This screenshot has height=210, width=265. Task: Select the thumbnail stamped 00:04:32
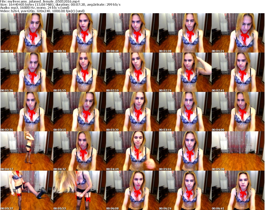coord(80,151)
